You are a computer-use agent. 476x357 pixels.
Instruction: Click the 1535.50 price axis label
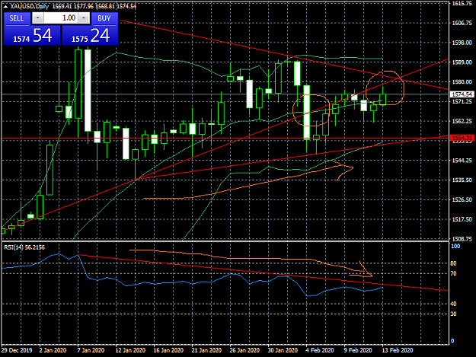(x=462, y=180)
